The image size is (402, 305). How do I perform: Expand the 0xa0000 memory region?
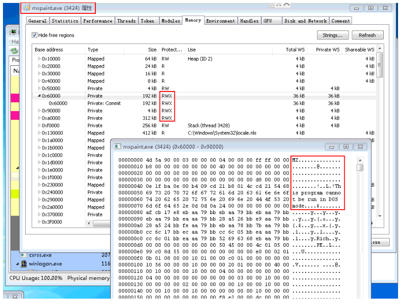coord(39,118)
